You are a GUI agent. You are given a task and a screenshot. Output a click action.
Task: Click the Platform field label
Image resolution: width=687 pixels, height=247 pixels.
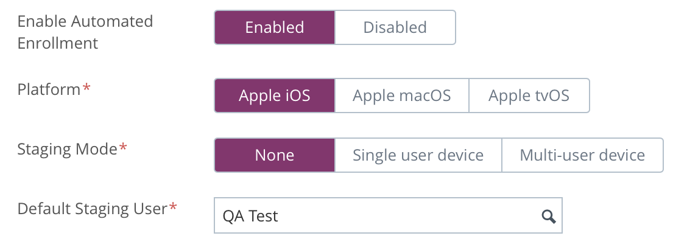[x=49, y=89]
